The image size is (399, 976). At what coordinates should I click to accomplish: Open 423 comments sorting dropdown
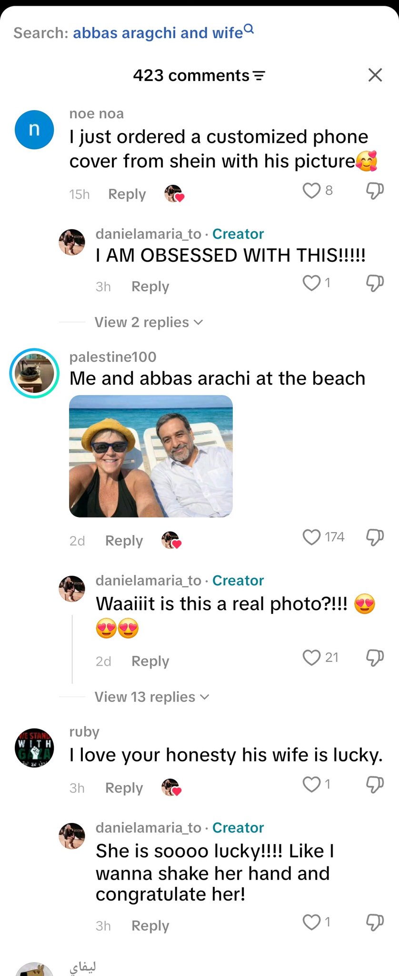[199, 75]
